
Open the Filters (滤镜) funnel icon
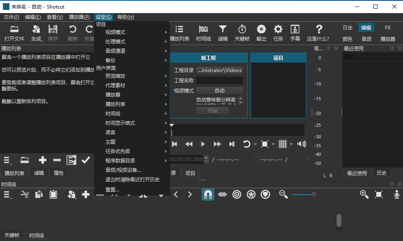[222, 33]
